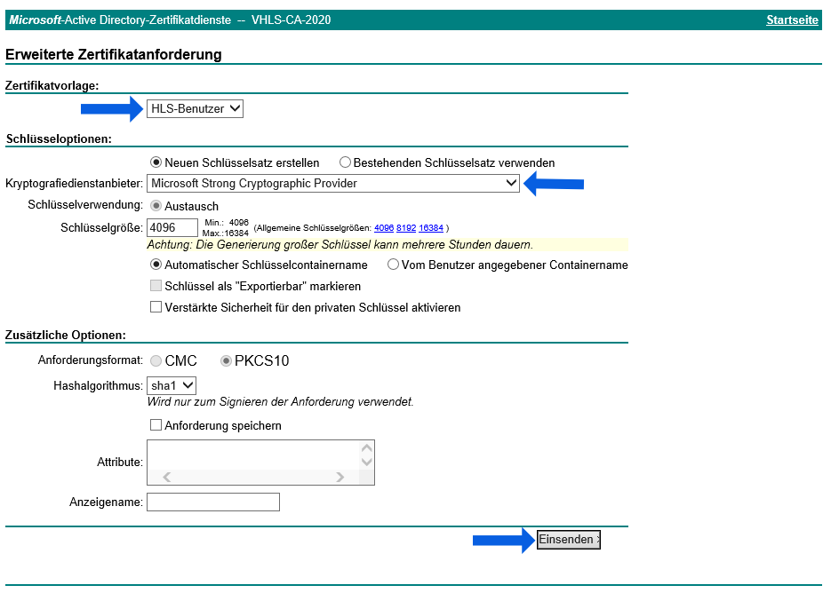
Task: Select the CMC request format option
Action: [x=156, y=360]
